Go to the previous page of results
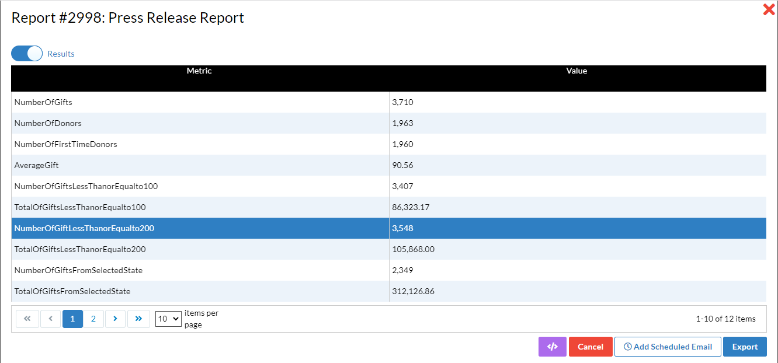The height and width of the screenshot is (363, 778). pyautogui.click(x=50, y=319)
